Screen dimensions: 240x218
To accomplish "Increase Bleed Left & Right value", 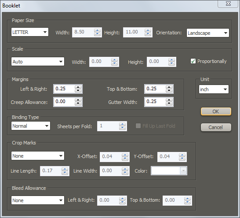I will 122,199.
